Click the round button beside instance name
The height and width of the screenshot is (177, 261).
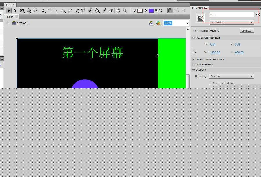pos(258,15)
